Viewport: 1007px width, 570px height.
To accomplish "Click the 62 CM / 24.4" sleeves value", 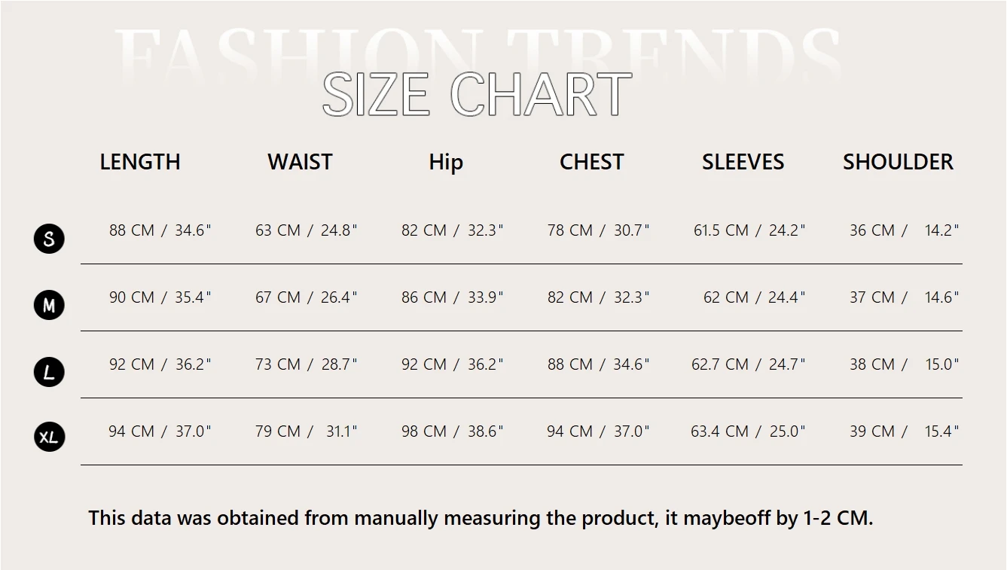I will click(755, 297).
